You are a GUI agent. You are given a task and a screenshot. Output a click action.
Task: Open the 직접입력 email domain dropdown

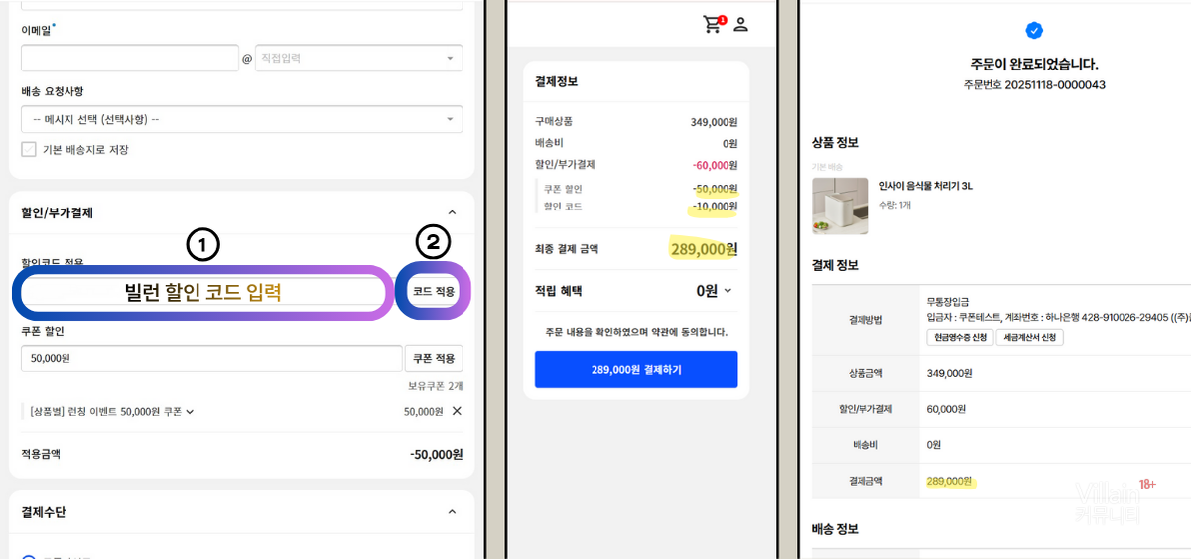pyautogui.click(x=359, y=58)
